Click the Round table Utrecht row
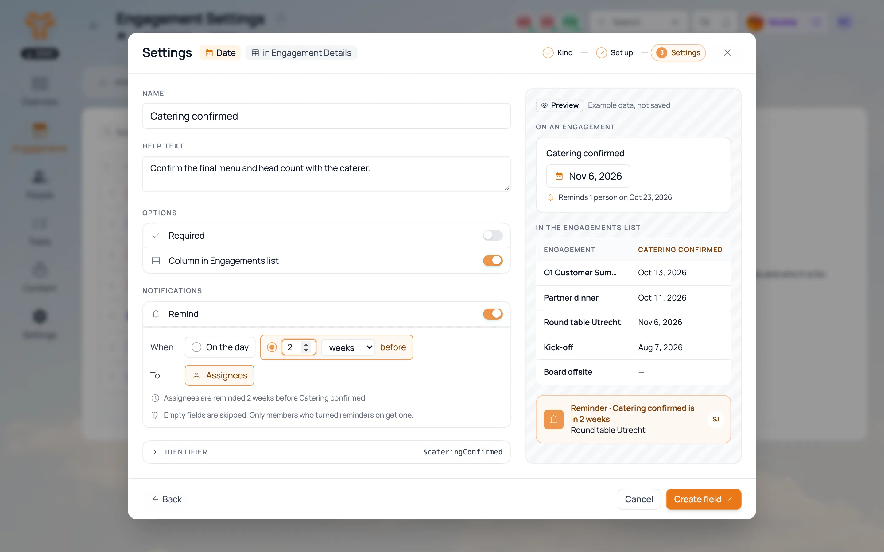Image resolution: width=884 pixels, height=552 pixels. coord(633,322)
